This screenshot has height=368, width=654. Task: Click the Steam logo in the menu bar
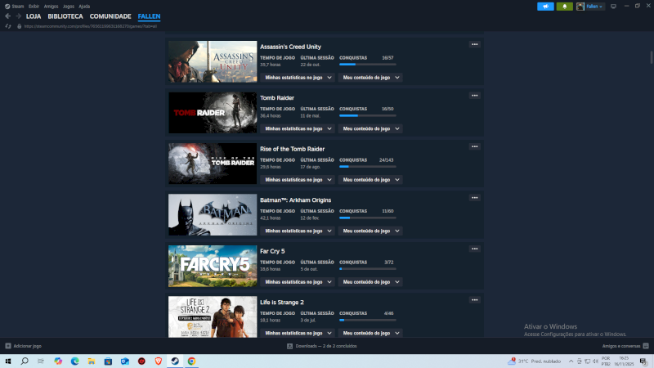(7, 7)
